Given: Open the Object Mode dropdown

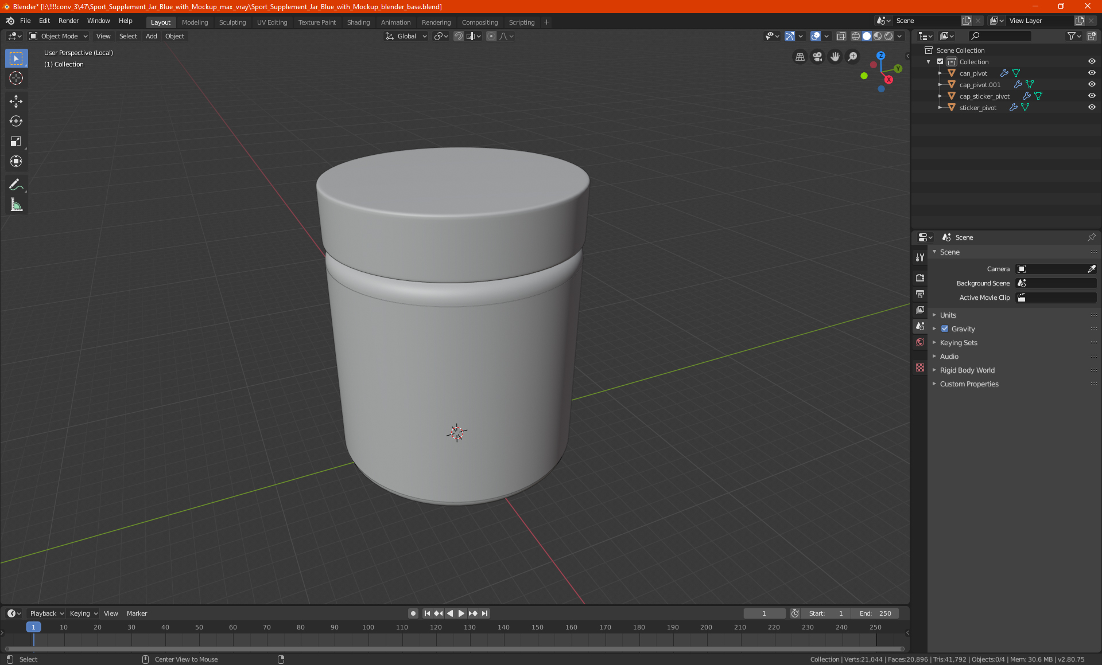Looking at the screenshot, I should point(59,36).
